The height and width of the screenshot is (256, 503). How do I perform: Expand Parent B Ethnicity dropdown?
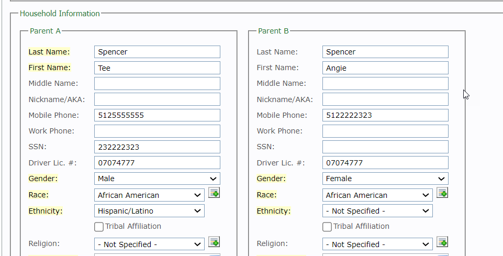(377, 211)
